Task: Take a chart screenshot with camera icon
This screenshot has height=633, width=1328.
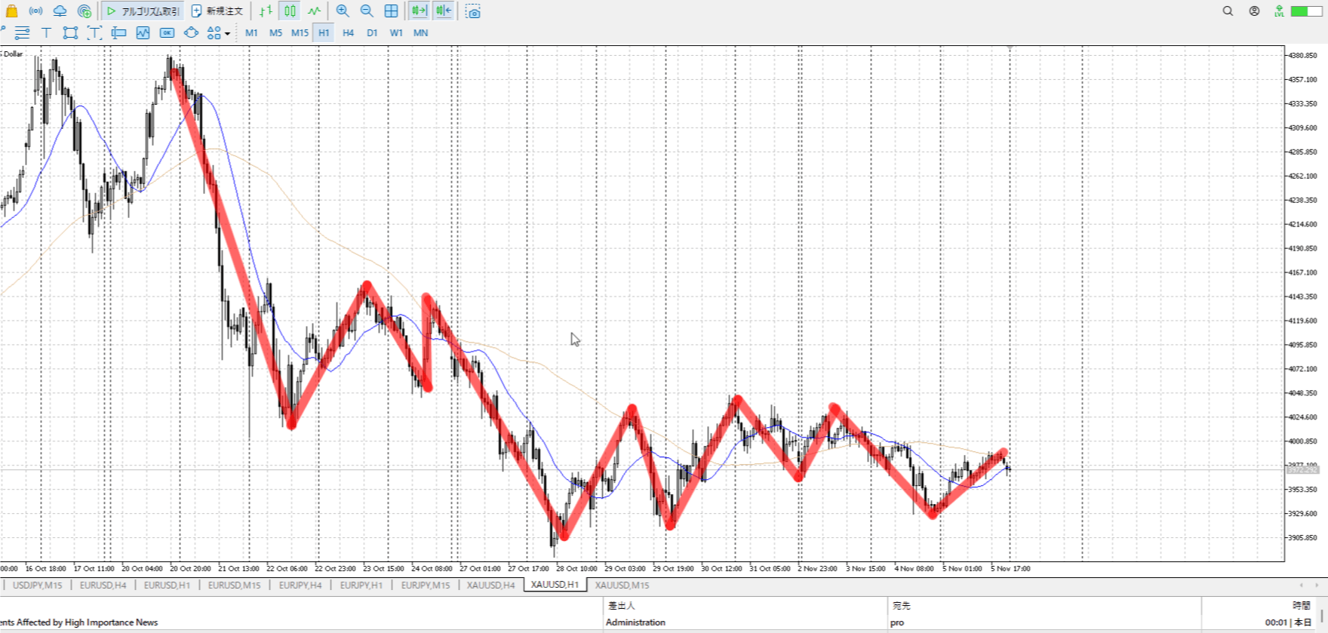Action: (x=473, y=11)
